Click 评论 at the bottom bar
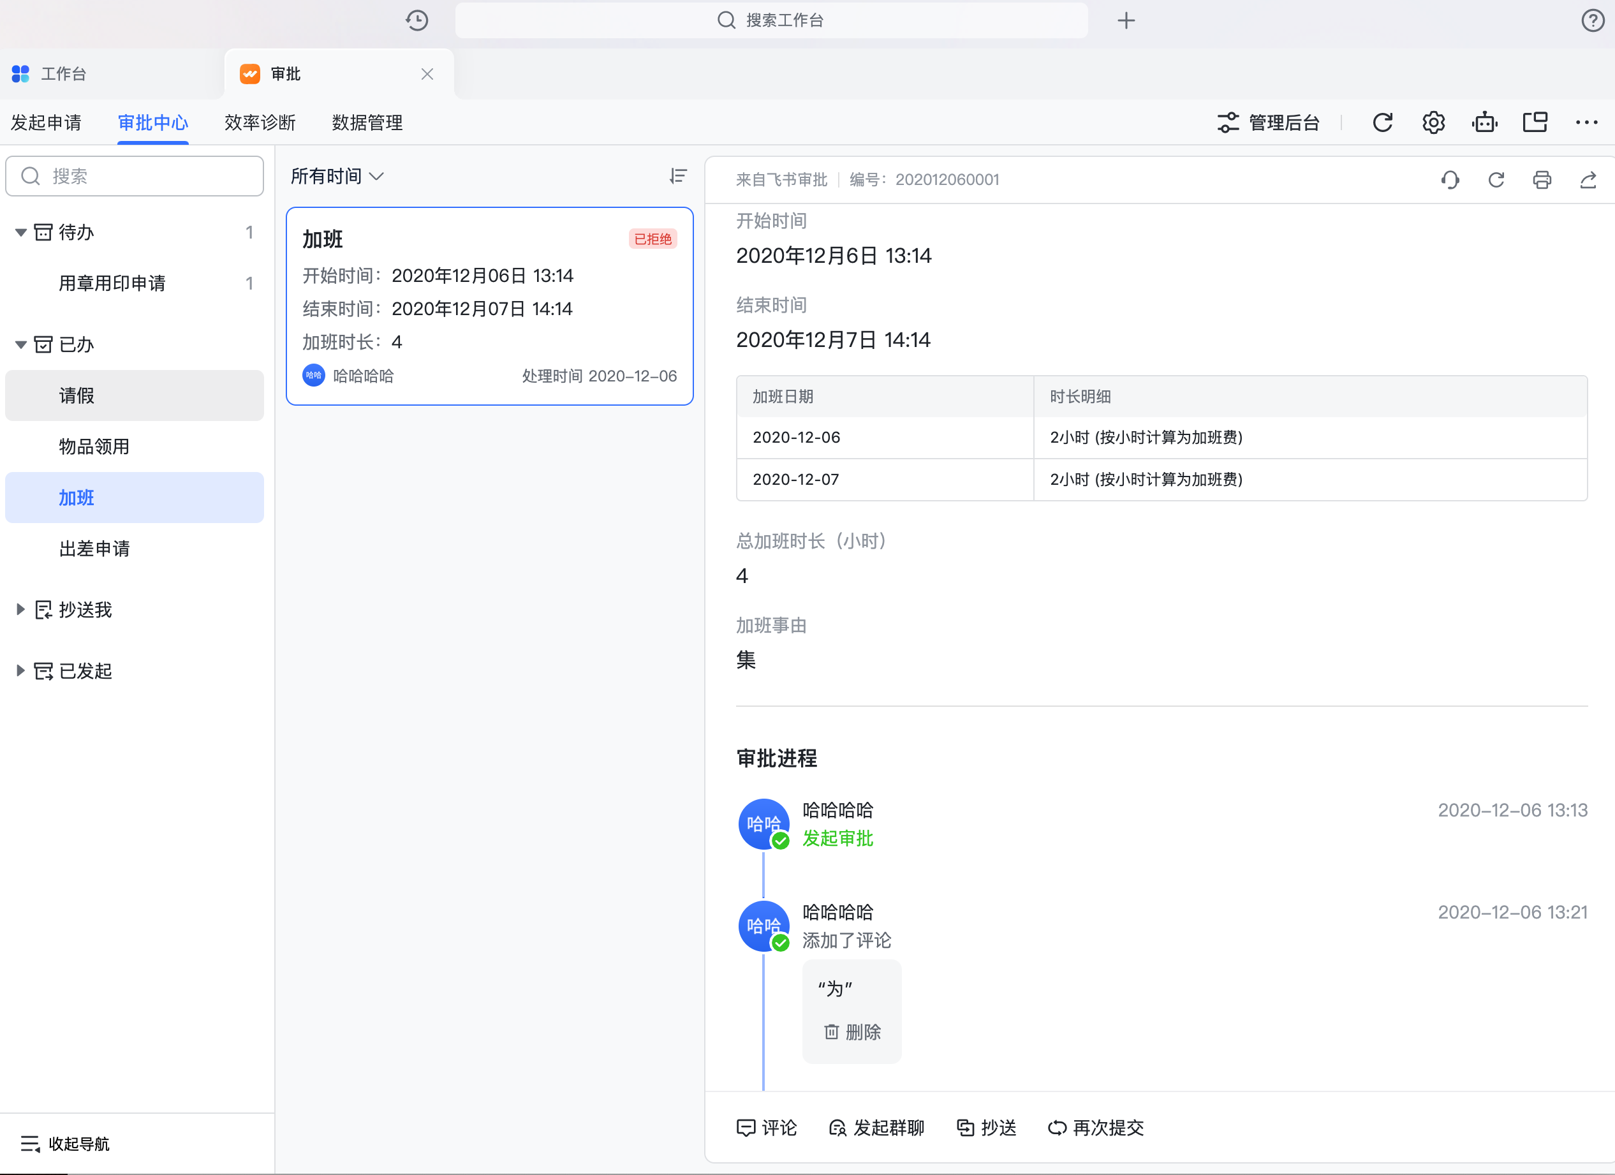 point(766,1128)
